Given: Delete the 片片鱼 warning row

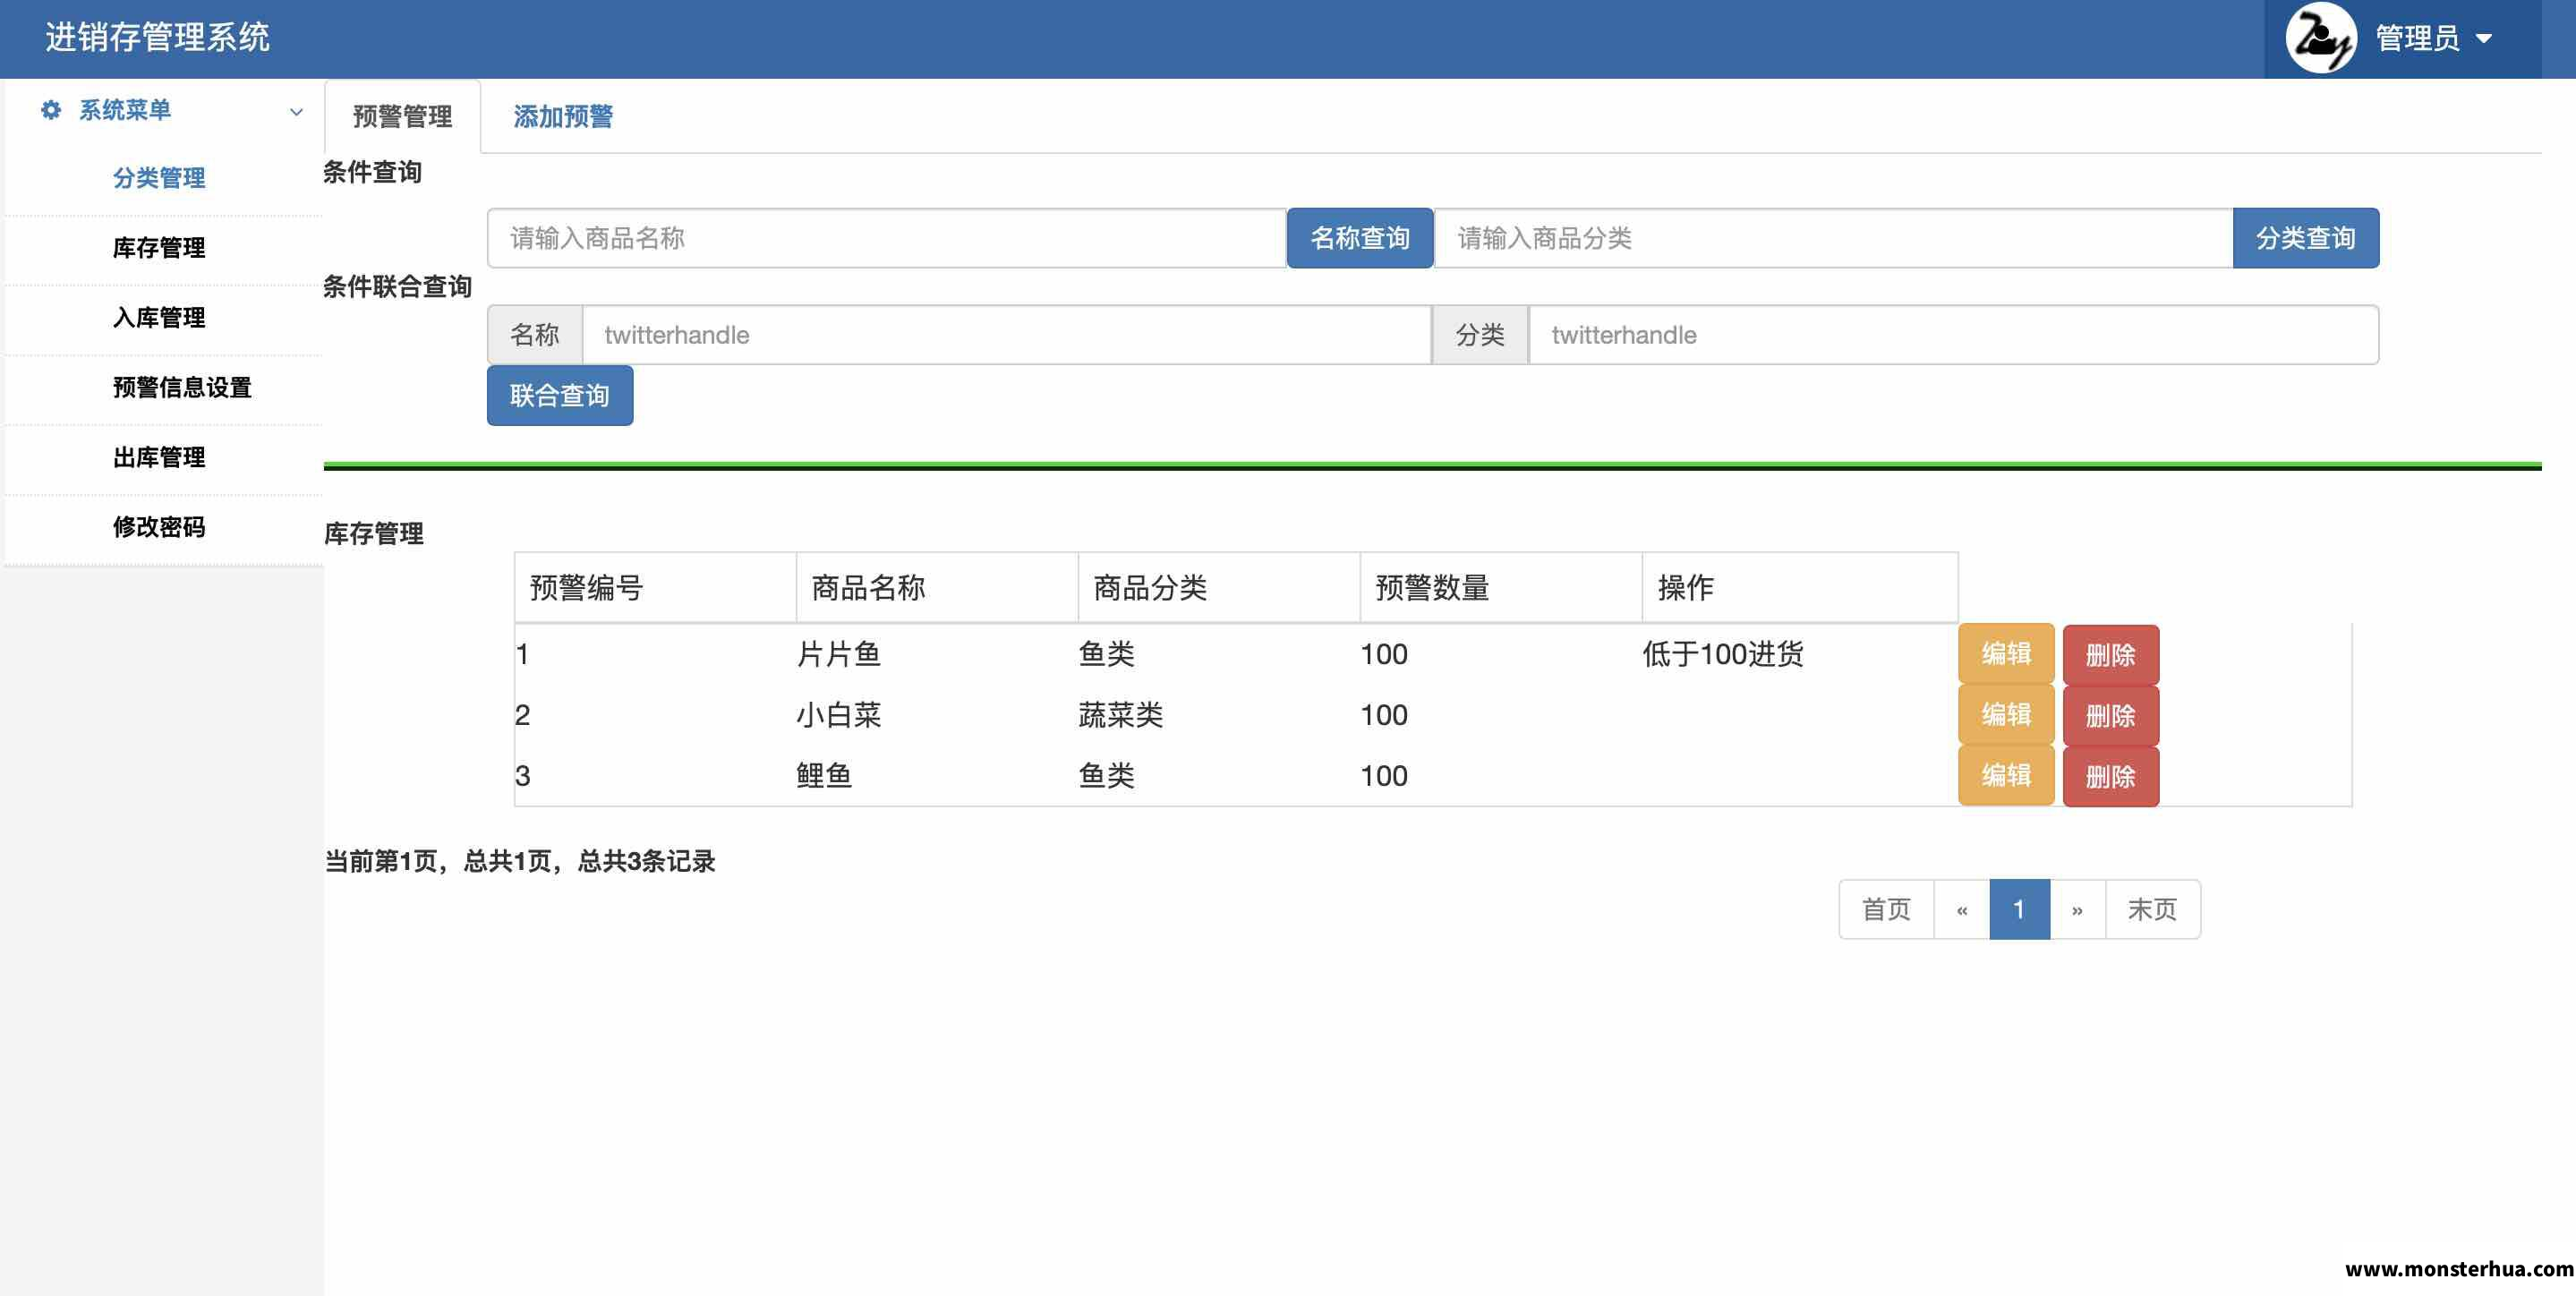Looking at the screenshot, I should point(2110,655).
